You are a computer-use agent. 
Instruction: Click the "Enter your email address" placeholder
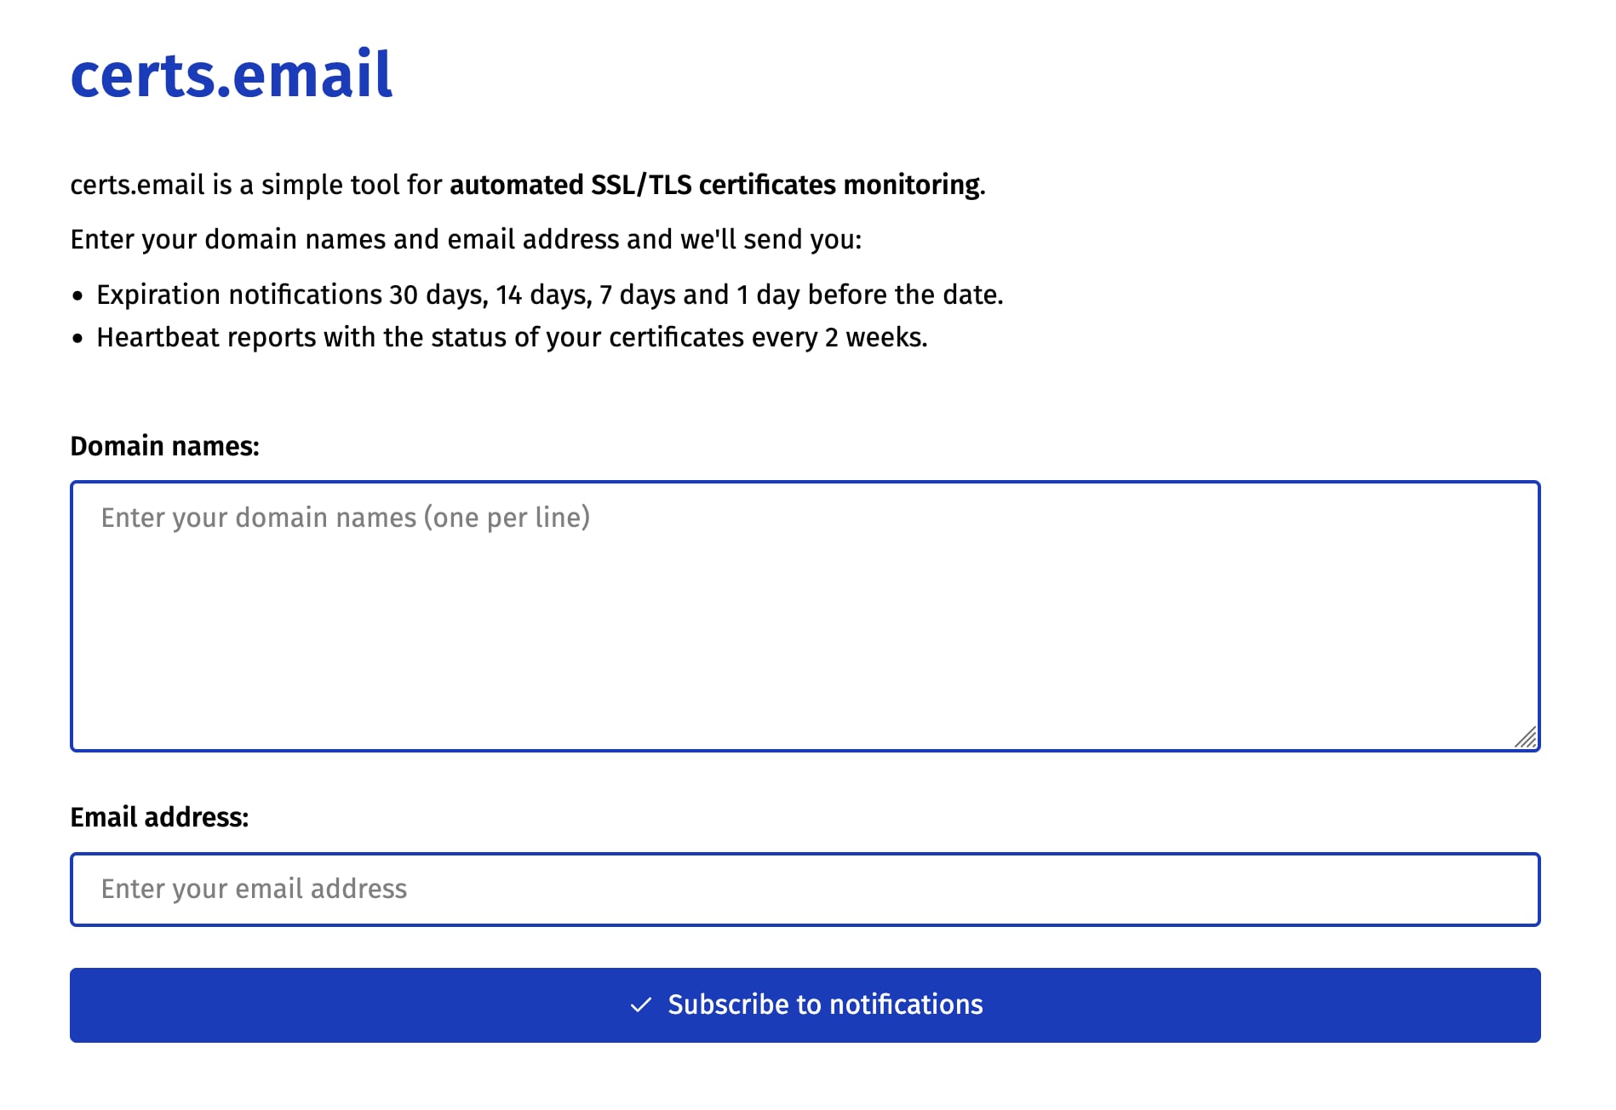pos(254,889)
